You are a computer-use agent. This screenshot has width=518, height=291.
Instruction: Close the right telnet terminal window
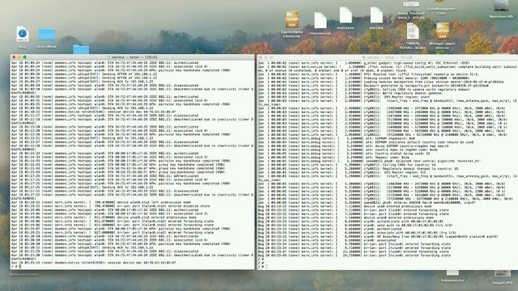[261, 57]
